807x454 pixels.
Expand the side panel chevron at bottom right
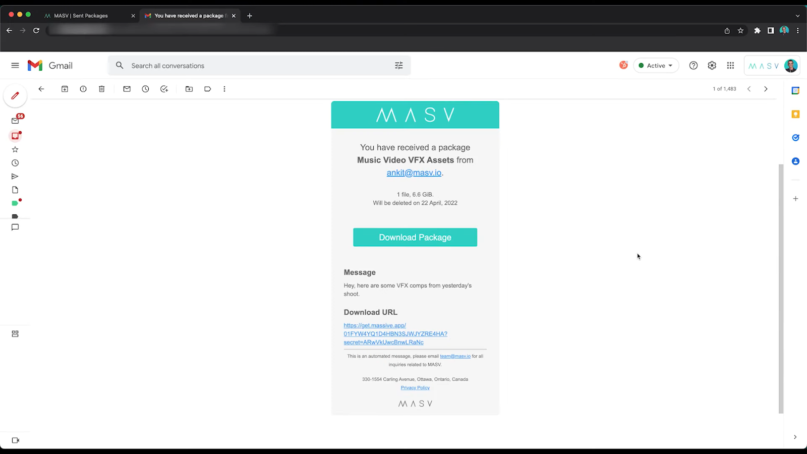tap(795, 437)
